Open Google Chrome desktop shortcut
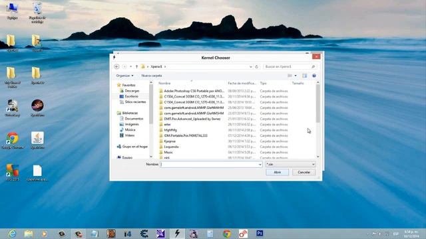 12,140
